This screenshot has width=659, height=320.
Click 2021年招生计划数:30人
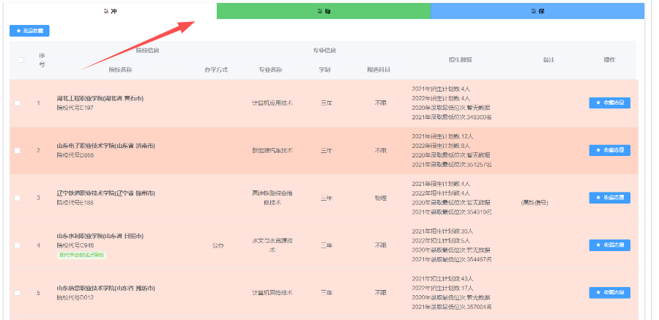tap(442, 231)
